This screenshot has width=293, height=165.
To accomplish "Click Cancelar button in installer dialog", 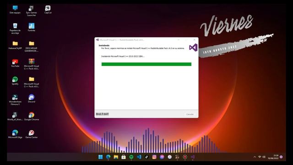I will point(190,114).
